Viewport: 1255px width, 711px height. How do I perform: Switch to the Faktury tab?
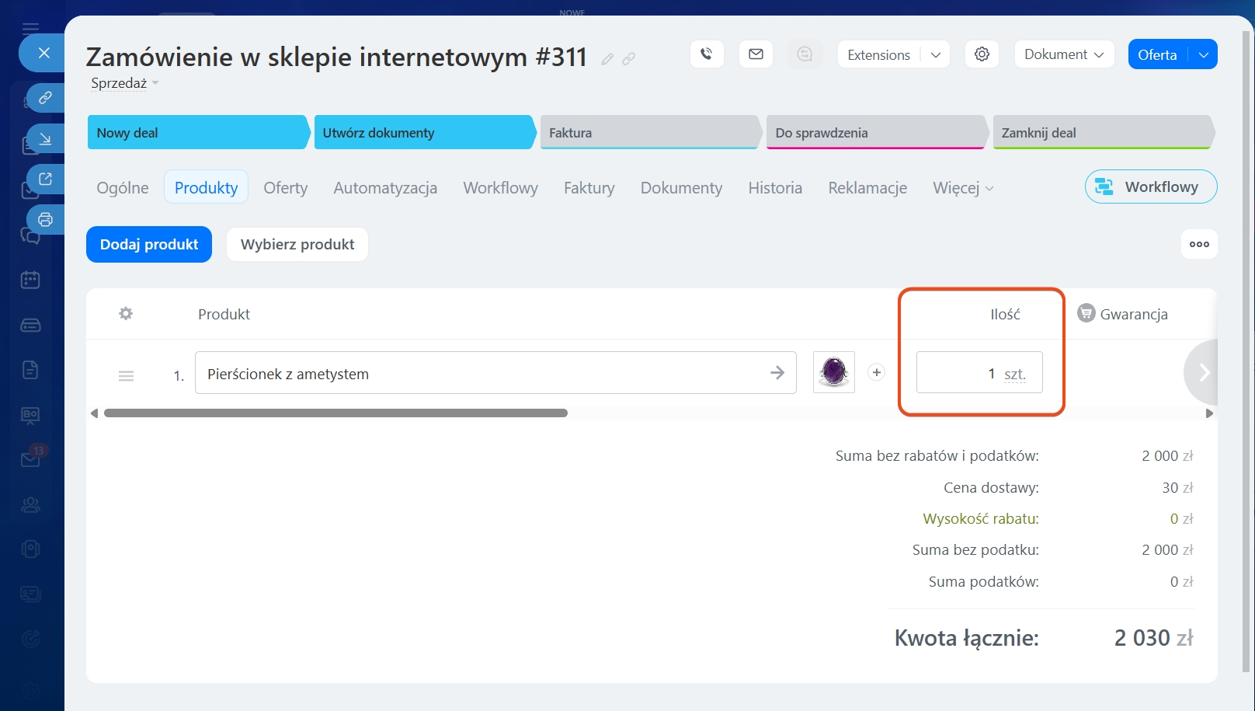click(589, 188)
